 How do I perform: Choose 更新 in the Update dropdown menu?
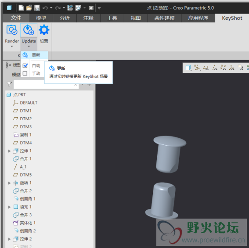pyautogui.click(x=34, y=55)
